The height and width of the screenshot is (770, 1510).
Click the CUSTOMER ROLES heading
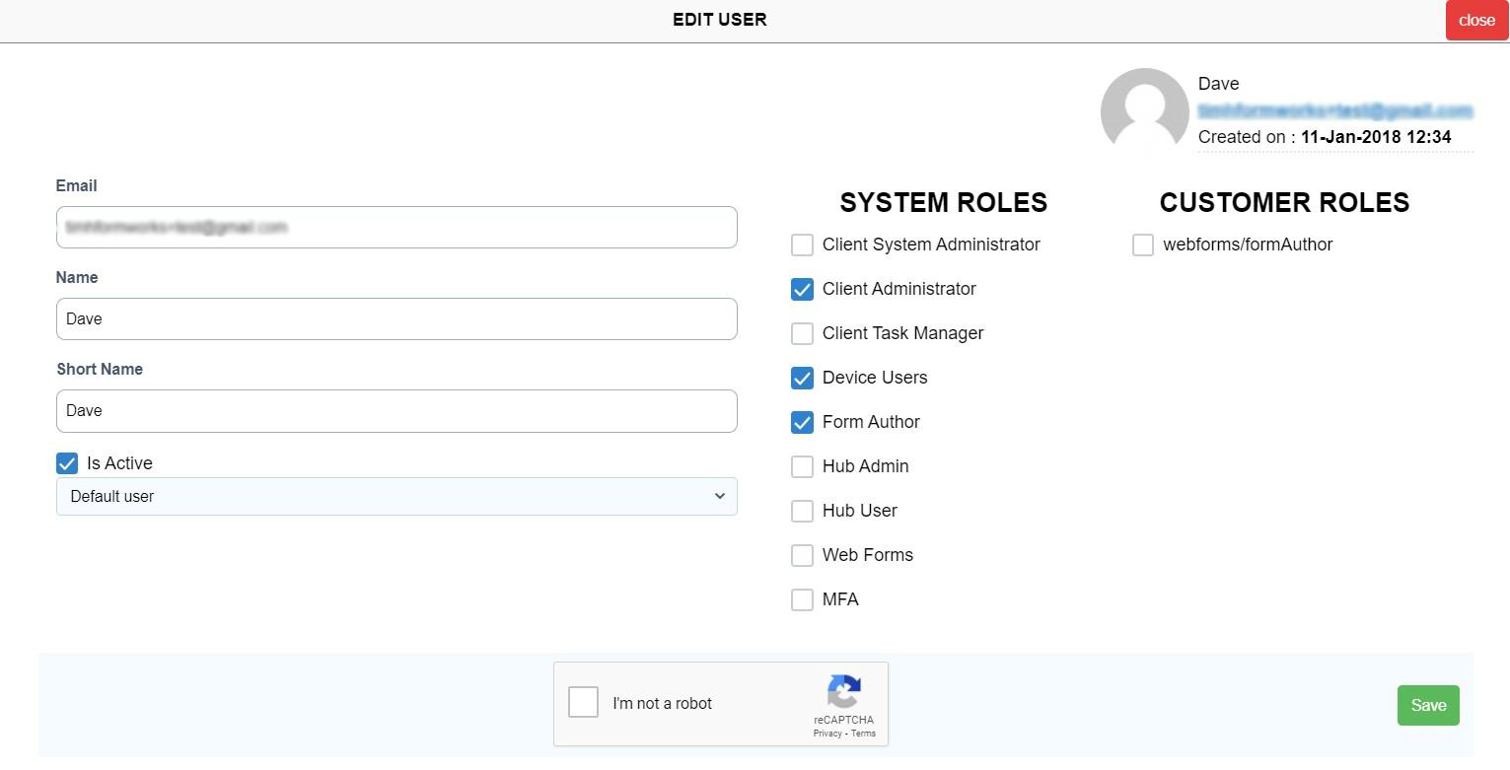point(1284,202)
